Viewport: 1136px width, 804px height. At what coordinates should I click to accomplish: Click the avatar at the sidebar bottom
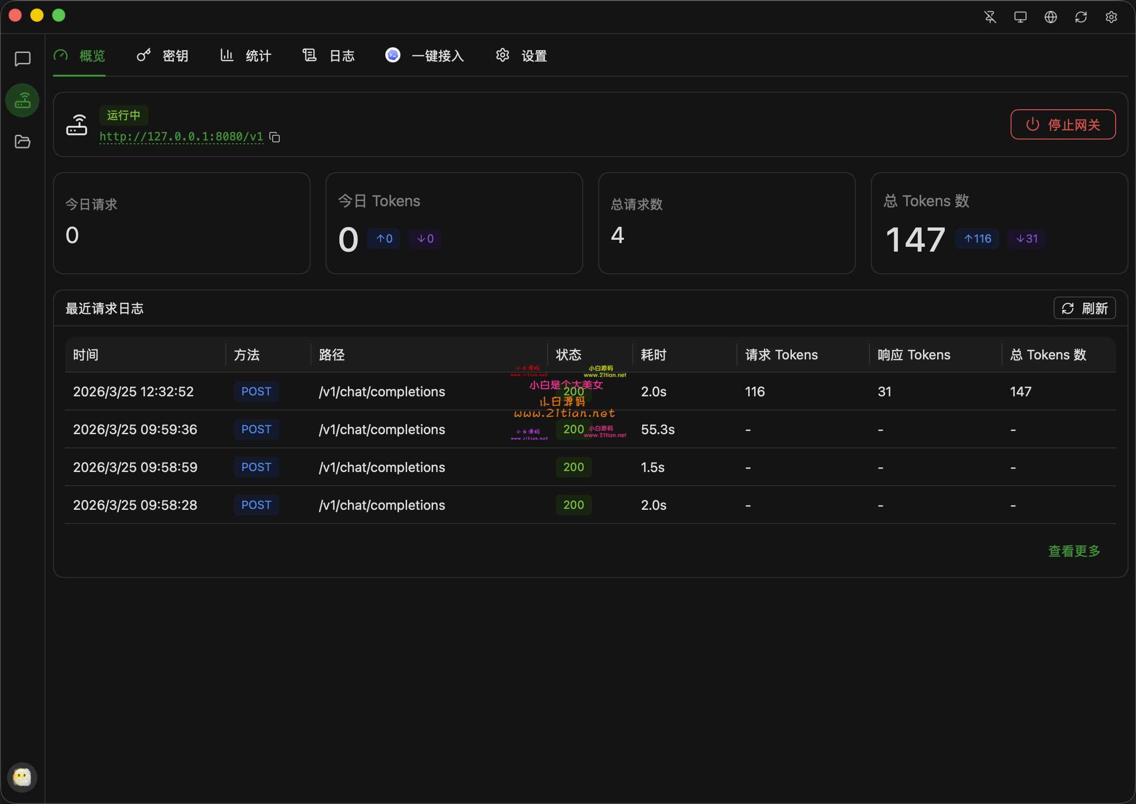pyautogui.click(x=22, y=777)
